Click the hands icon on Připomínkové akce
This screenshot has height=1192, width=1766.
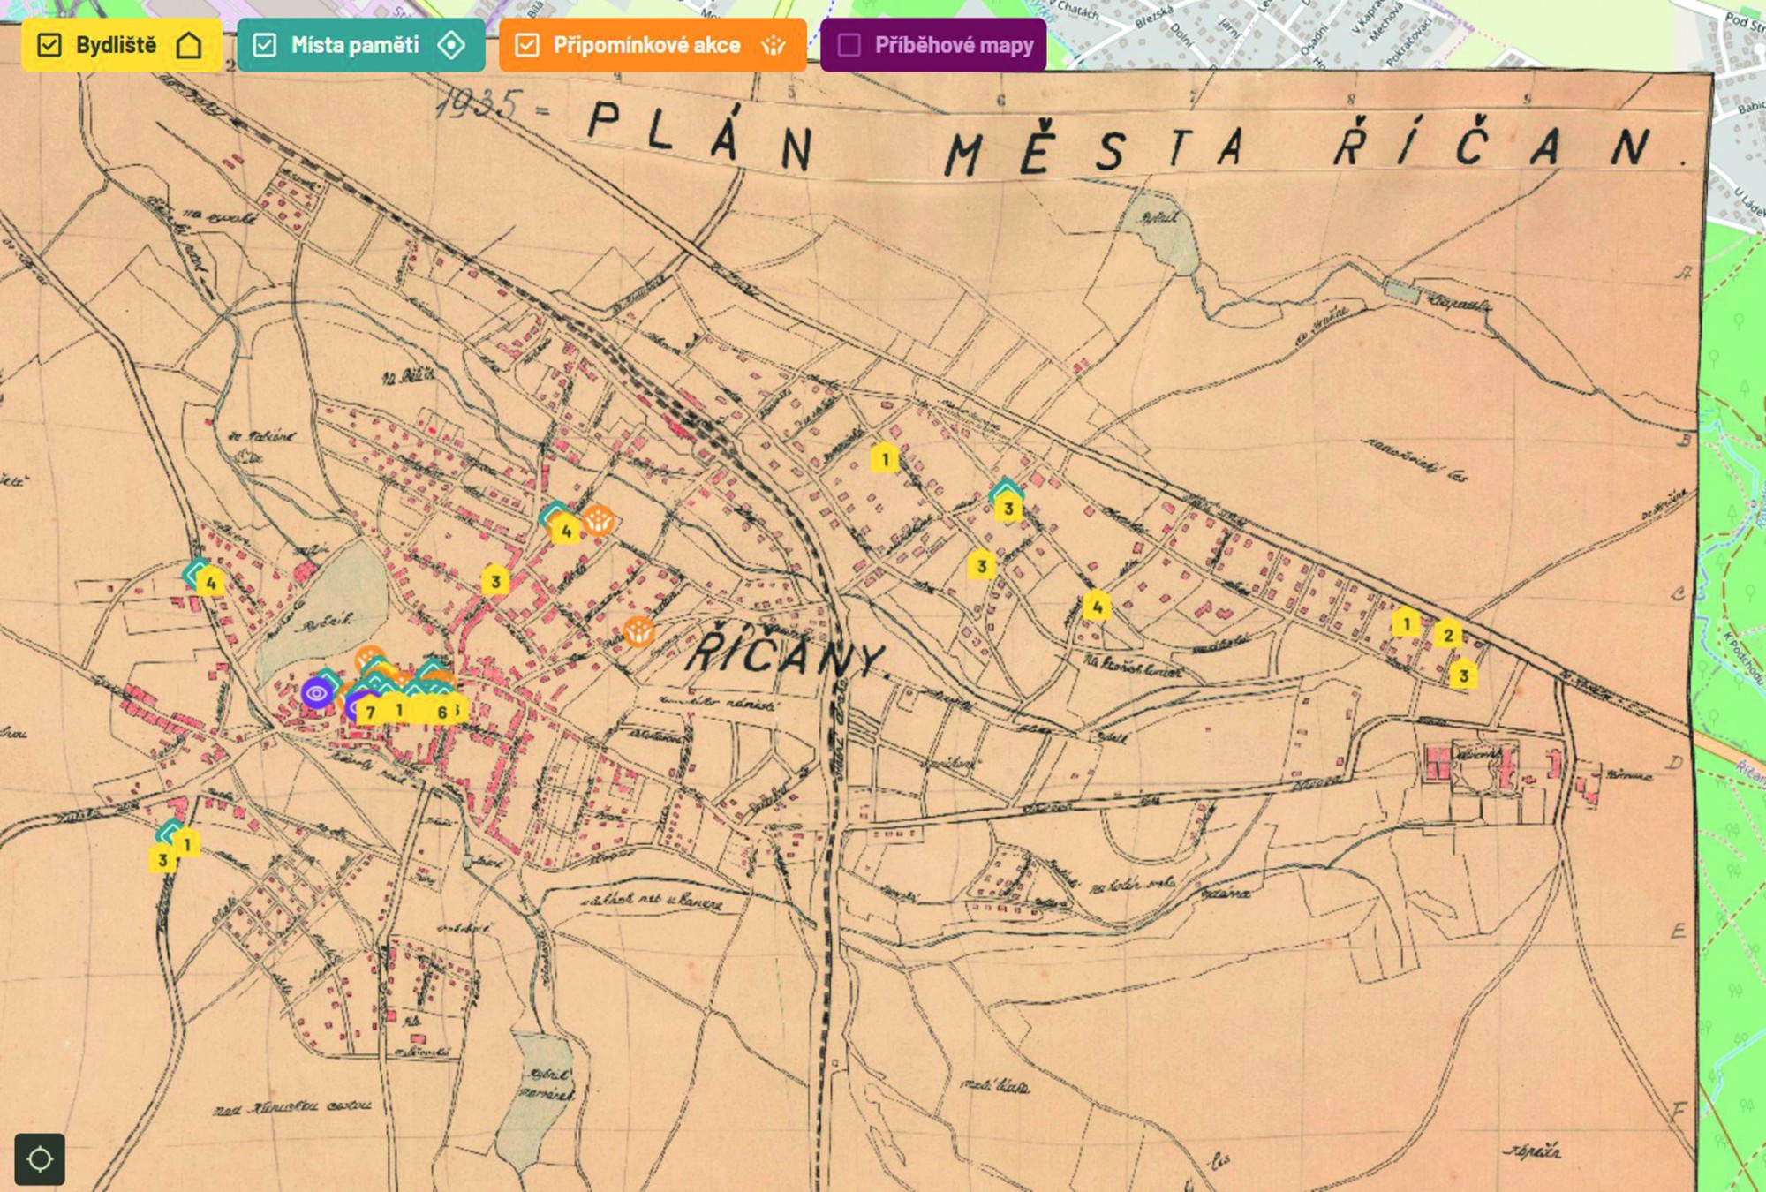(x=774, y=45)
